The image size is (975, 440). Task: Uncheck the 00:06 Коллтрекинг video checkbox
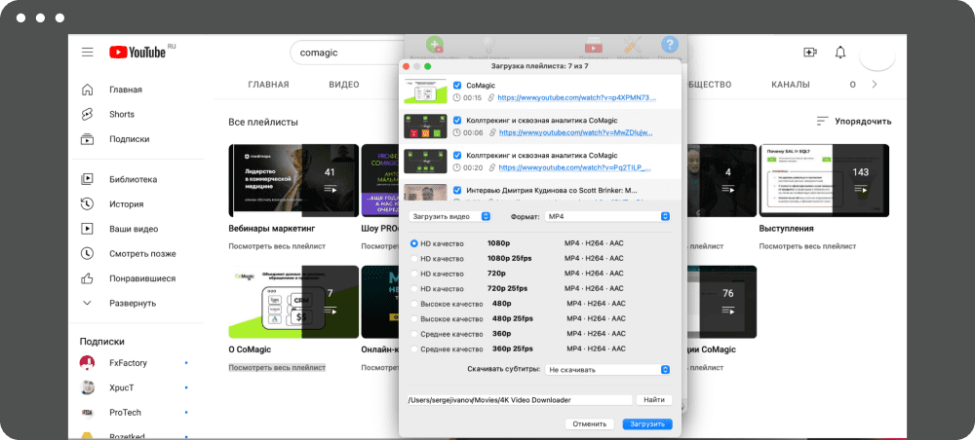[457, 121]
